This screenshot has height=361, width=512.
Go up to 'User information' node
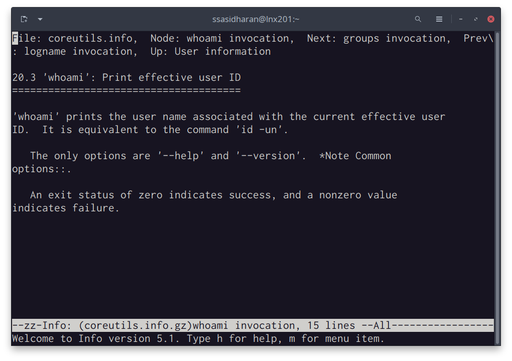(x=222, y=51)
